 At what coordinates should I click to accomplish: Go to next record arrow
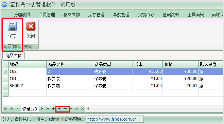[42, 109]
